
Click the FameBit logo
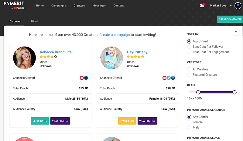click(x=14, y=5)
